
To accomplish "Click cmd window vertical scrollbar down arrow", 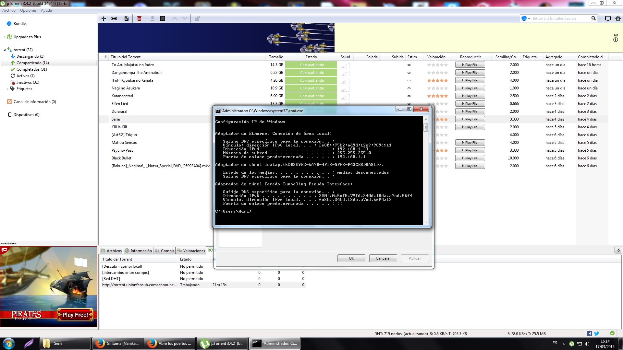I will pos(426,222).
